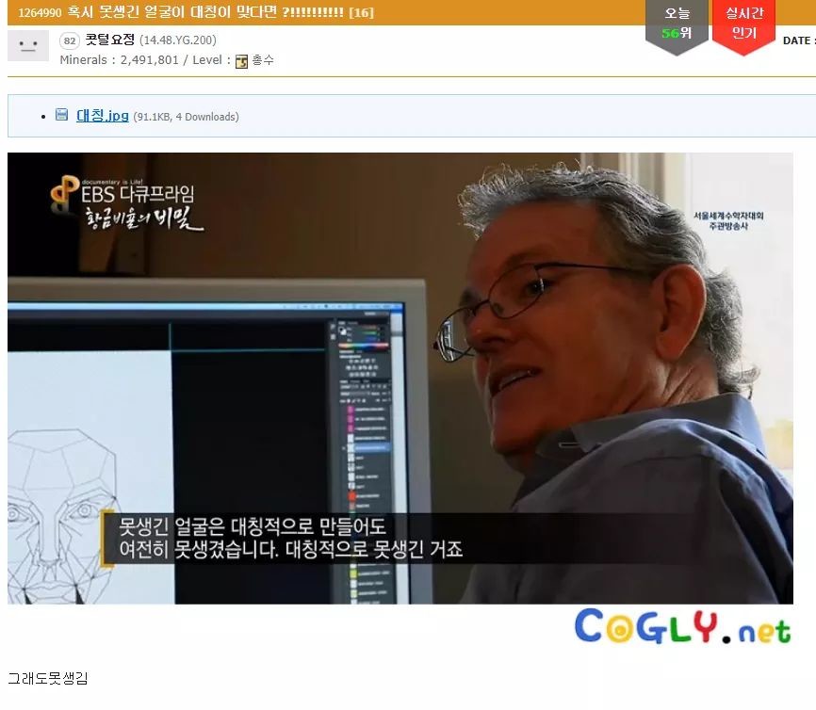Click the 오늘 56위 ranking badge

coord(677,24)
